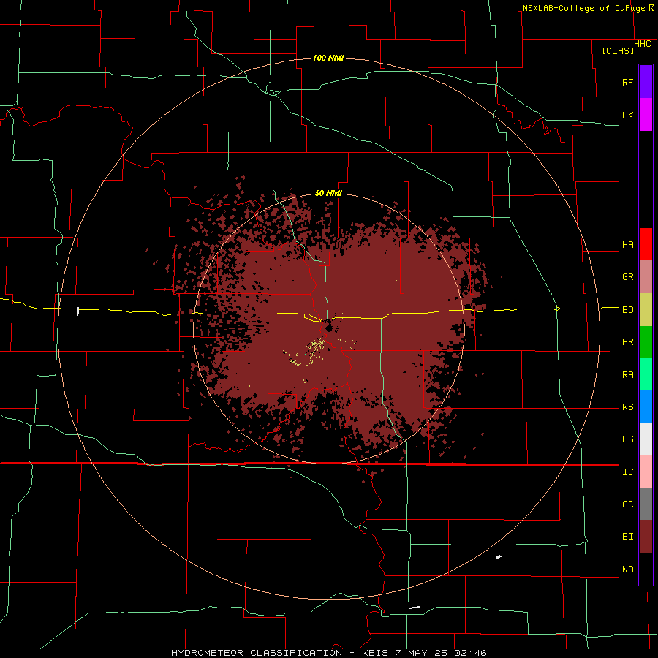Click the NEXLAB-College of DuPage text
Viewport: 658px width, 658px height.
pos(584,8)
